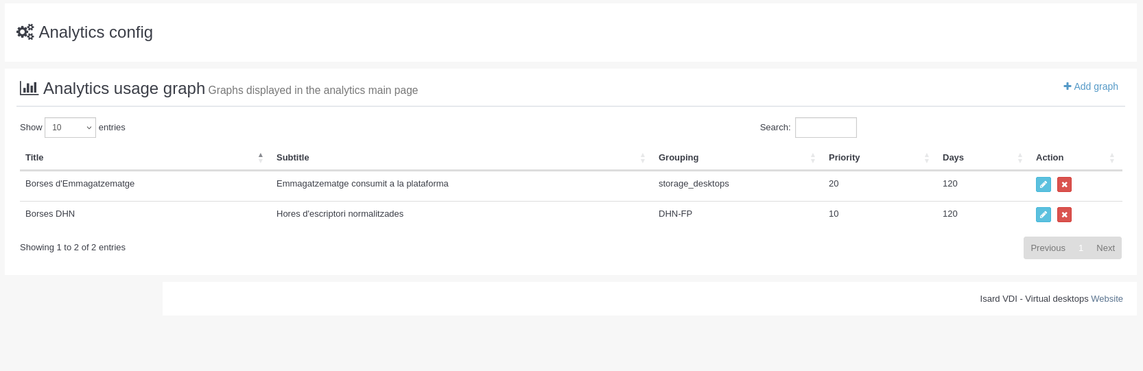This screenshot has width=1143, height=371.
Task: Click the Analytics config gears icon
Action: (25, 32)
